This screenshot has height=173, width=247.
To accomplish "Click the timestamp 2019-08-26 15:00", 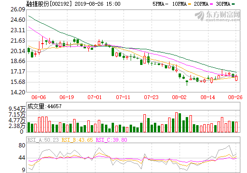I will point(97,4).
